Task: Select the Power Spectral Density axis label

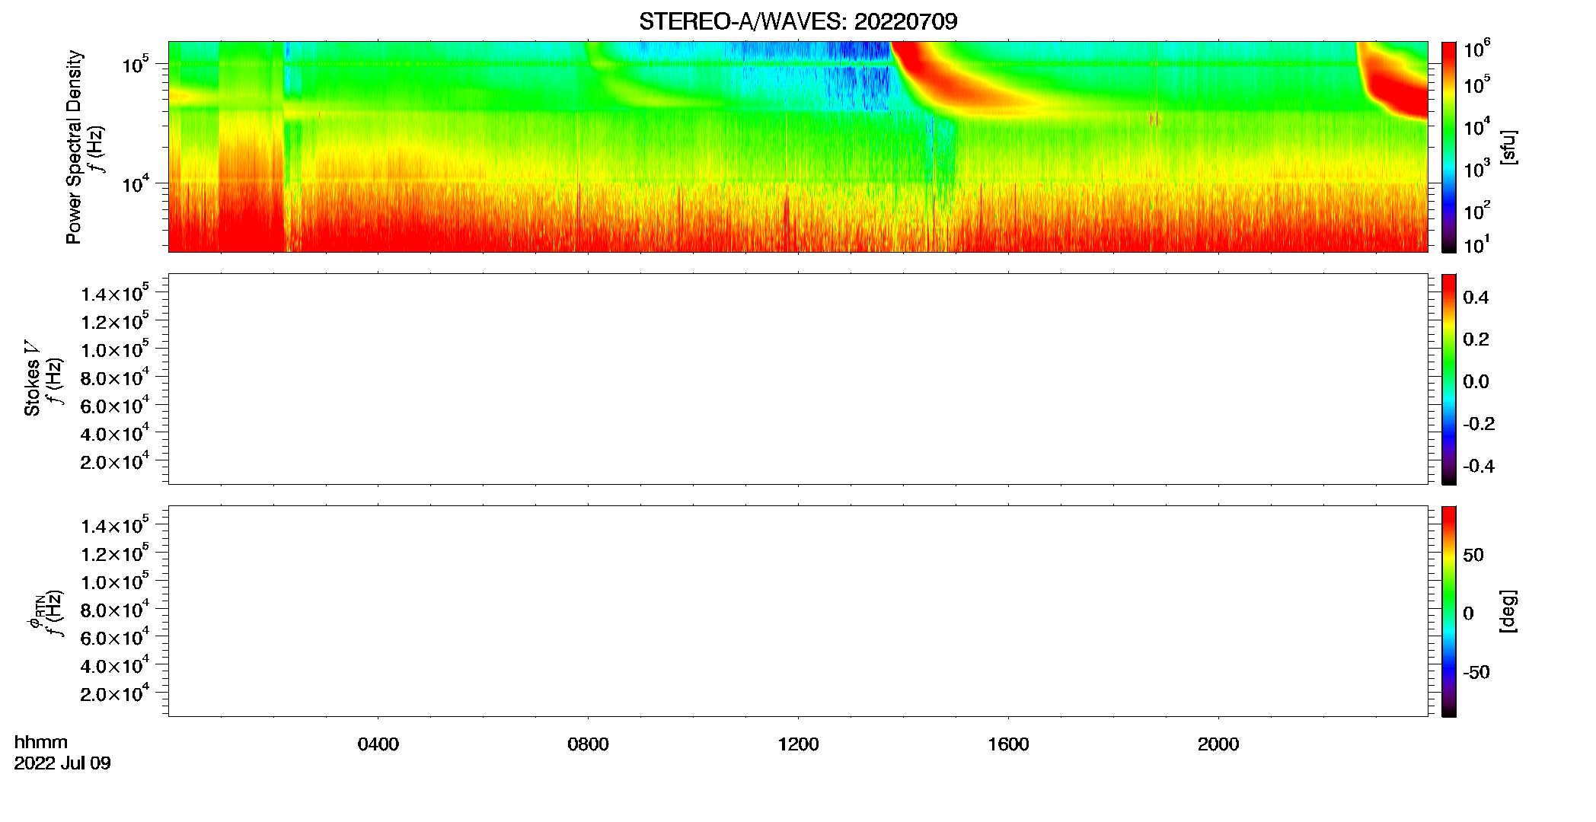Action: [74, 147]
